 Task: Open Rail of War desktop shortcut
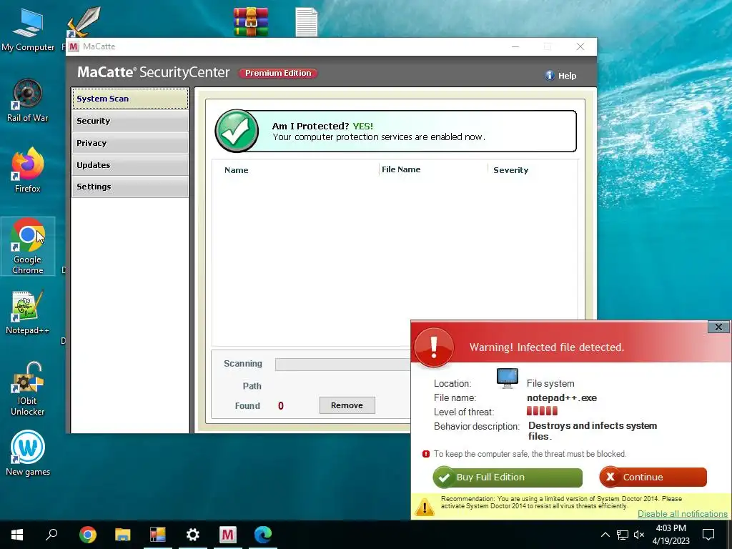28,100
